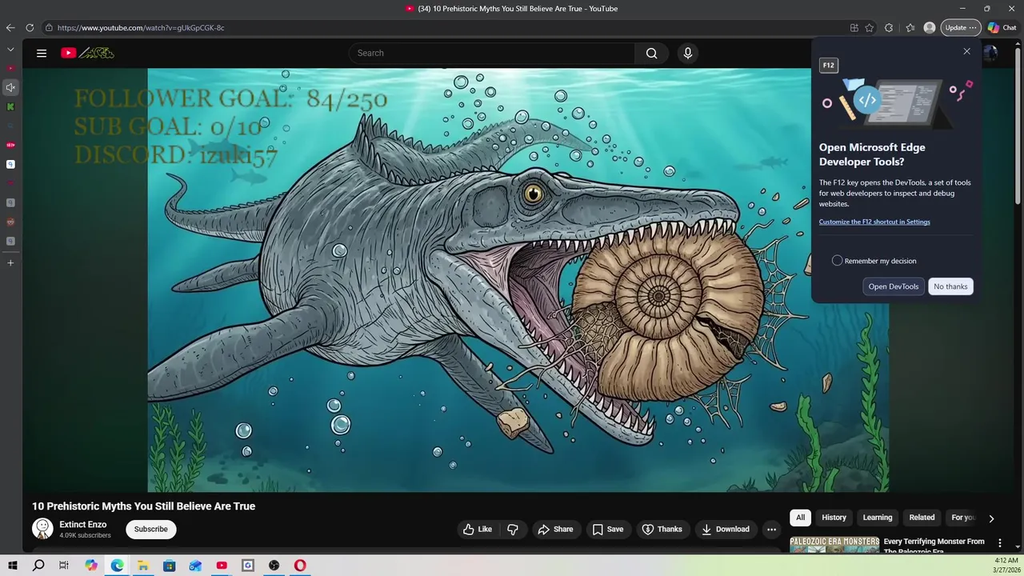
Task: Share the video
Action: 555,529
